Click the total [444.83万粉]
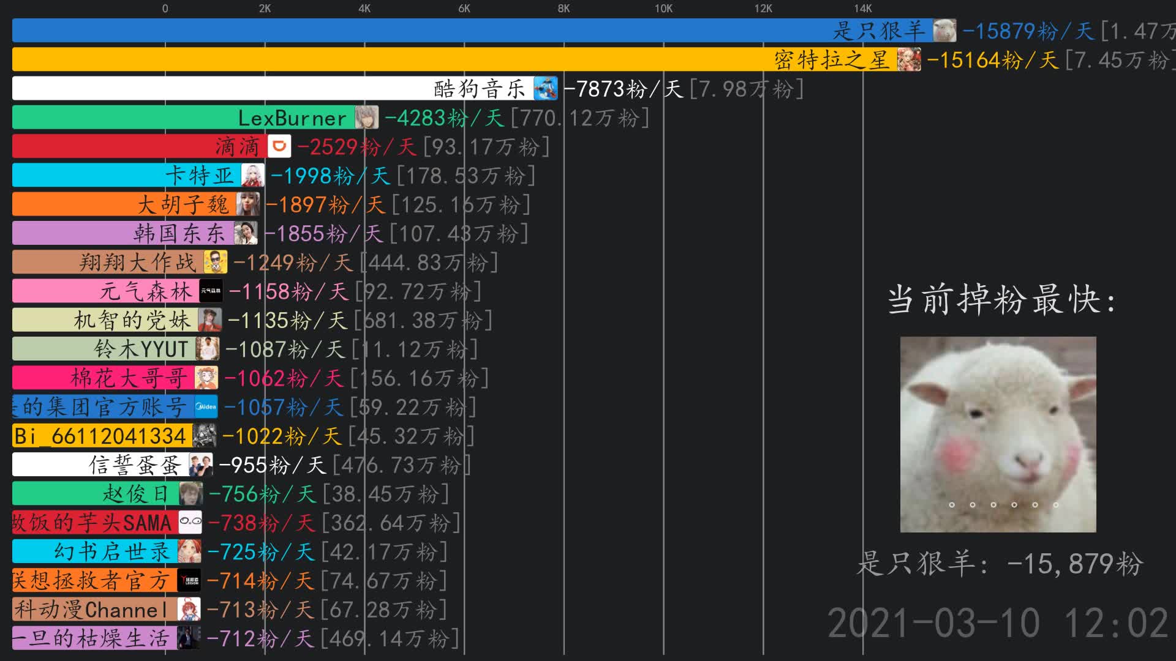 429,263
